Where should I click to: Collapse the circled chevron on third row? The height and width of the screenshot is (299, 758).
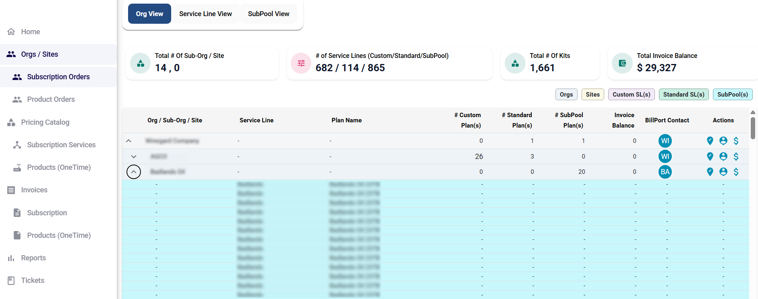click(134, 172)
